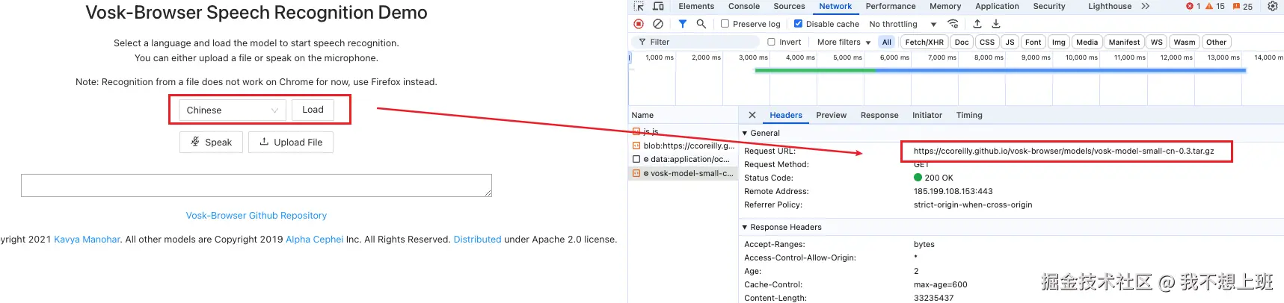Click the warning count triangle icon
Viewport: 1284px width, 303px height.
(1209, 6)
